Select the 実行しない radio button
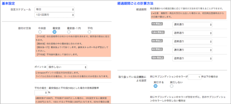 click(x=171, y=86)
